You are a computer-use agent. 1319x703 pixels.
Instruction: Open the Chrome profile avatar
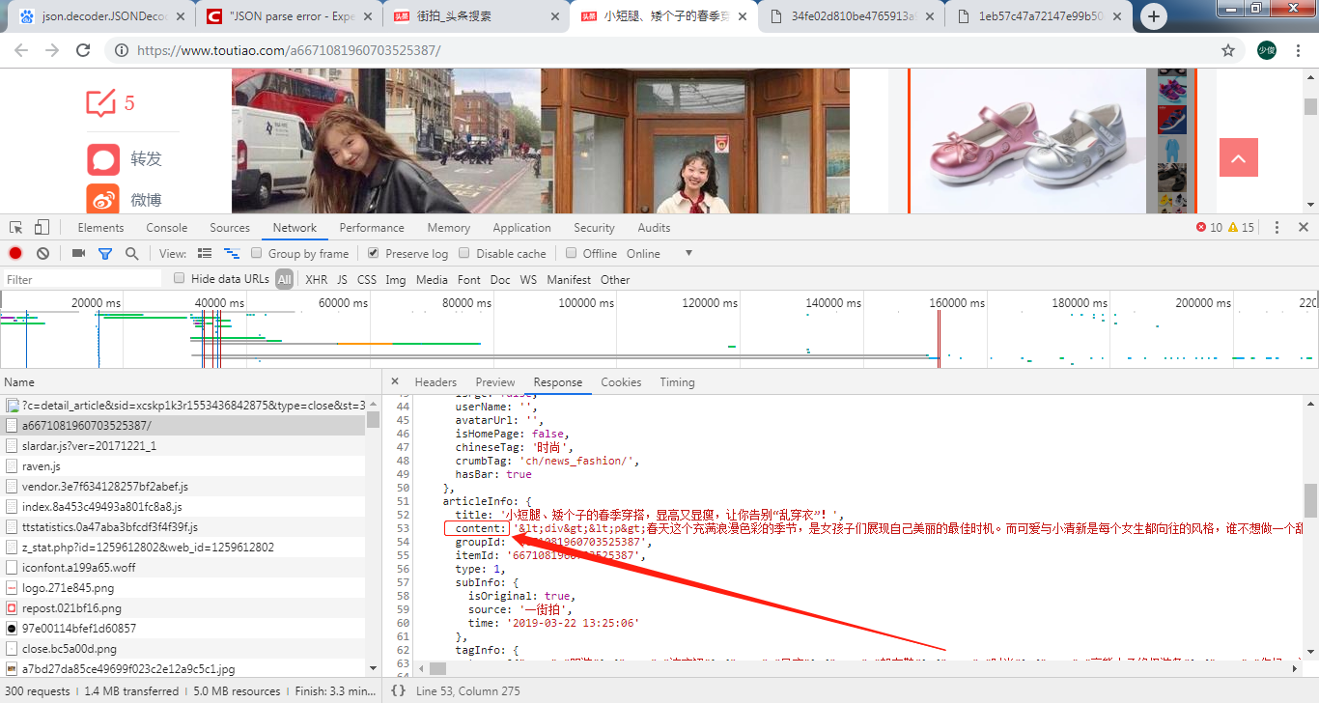[x=1267, y=50]
